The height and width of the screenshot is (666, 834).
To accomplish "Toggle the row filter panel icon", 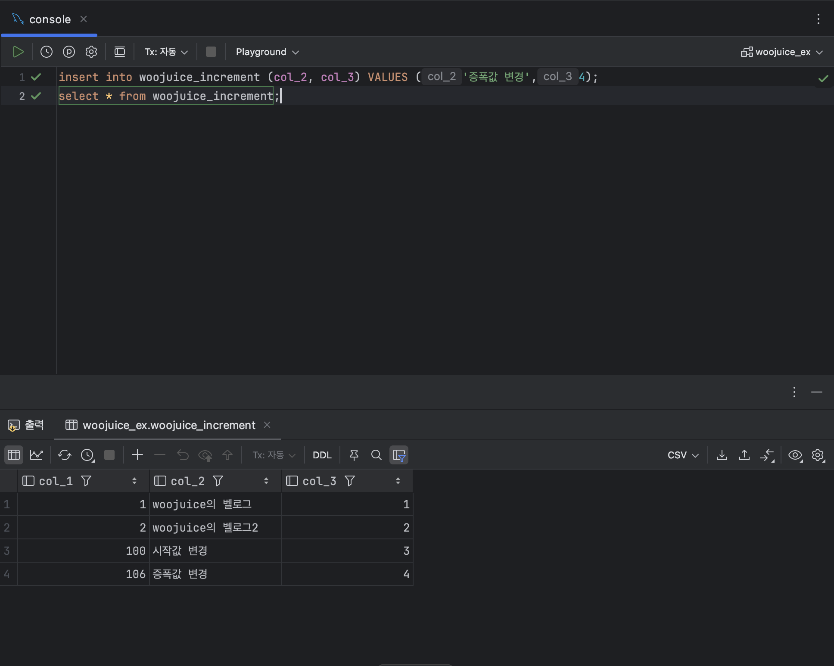I will point(399,455).
